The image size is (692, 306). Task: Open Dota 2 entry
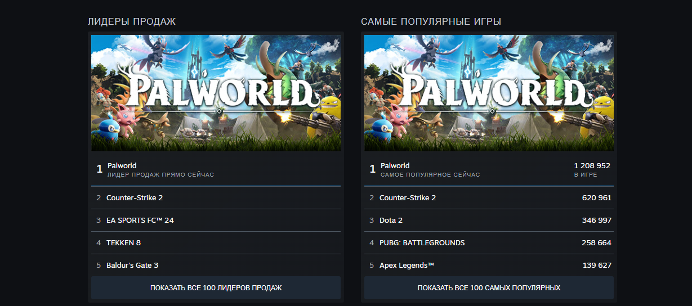coord(489,220)
